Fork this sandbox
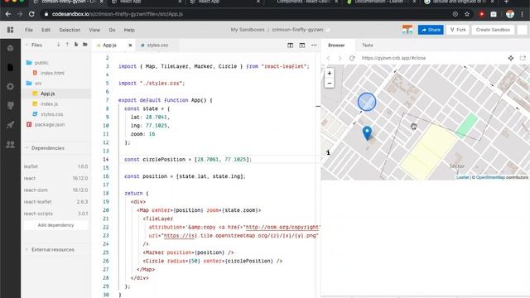 (x=458, y=30)
